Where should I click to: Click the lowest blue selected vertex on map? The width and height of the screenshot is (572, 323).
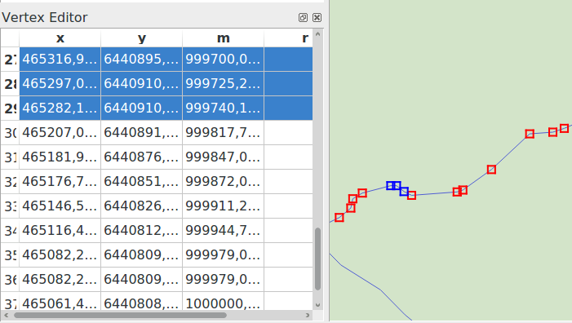coord(404,191)
